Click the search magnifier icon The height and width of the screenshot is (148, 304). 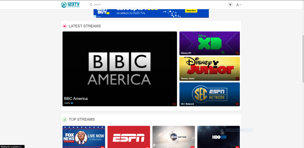91,4
